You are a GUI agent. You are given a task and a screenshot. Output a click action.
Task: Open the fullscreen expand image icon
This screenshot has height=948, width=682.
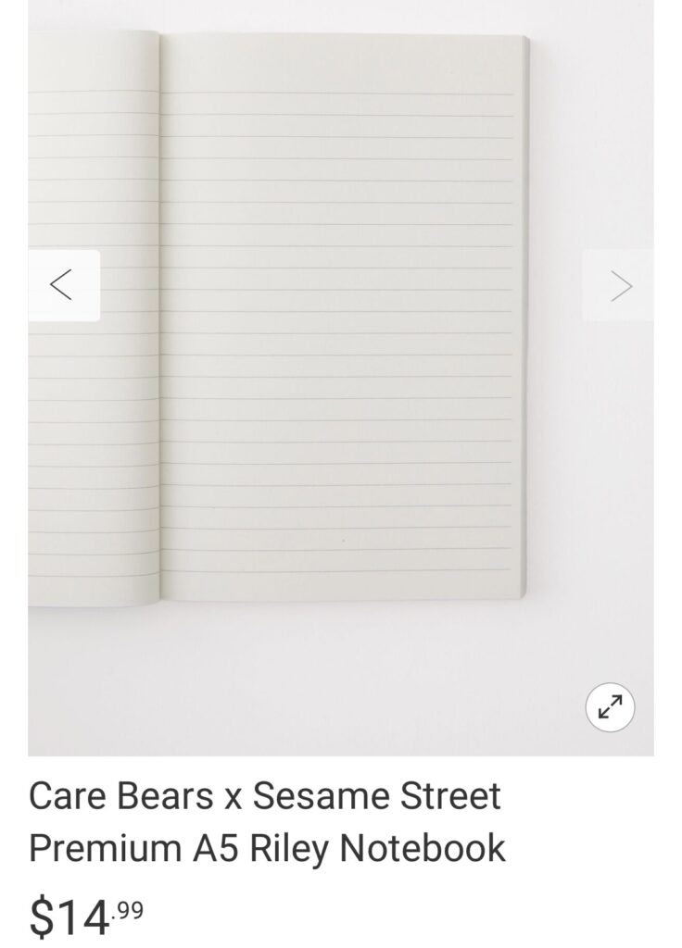pyautogui.click(x=610, y=706)
